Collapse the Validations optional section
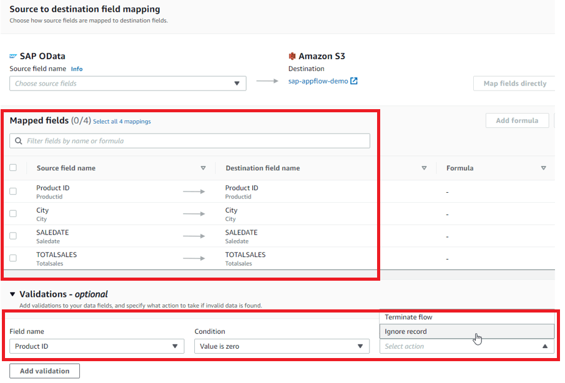The width and height of the screenshot is (565, 383). pyautogui.click(x=12, y=294)
